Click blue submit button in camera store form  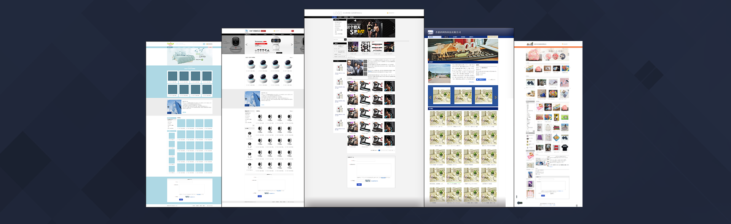pyautogui.click(x=260, y=196)
